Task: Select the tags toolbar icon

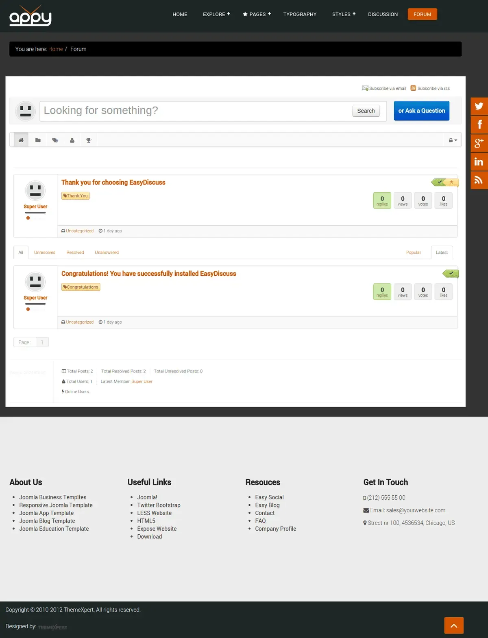Action: pyautogui.click(x=55, y=140)
